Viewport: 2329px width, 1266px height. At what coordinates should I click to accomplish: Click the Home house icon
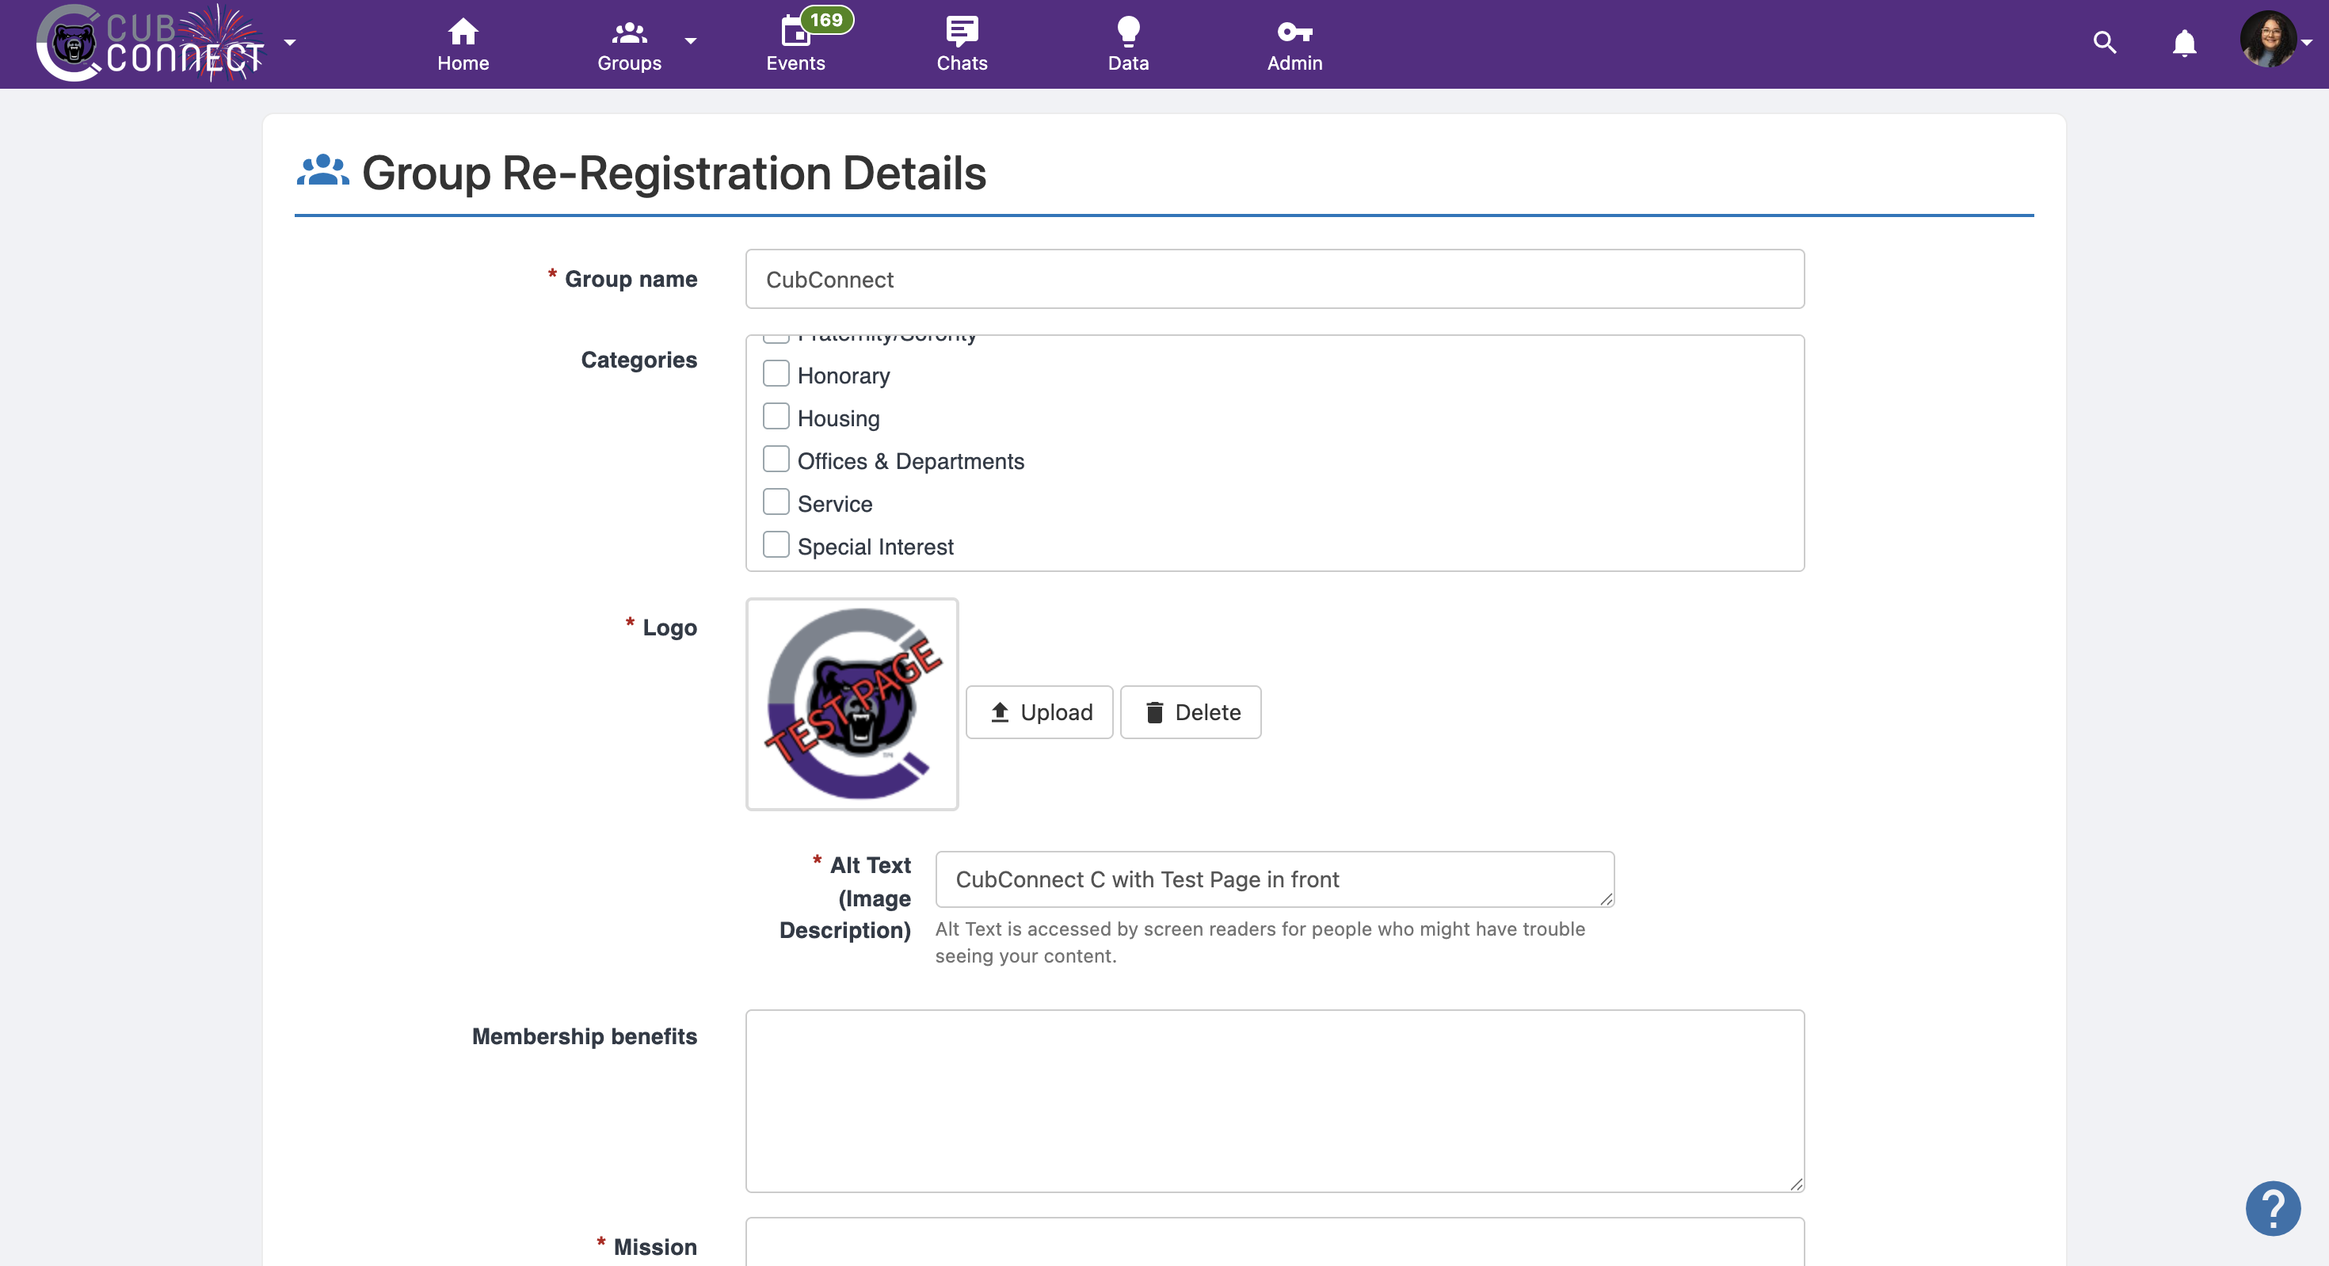pyautogui.click(x=463, y=32)
